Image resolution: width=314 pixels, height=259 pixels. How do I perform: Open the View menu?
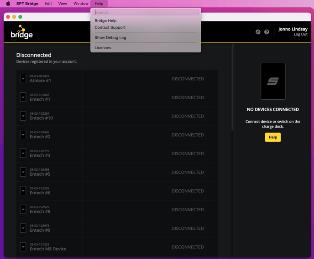(x=63, y=4)
